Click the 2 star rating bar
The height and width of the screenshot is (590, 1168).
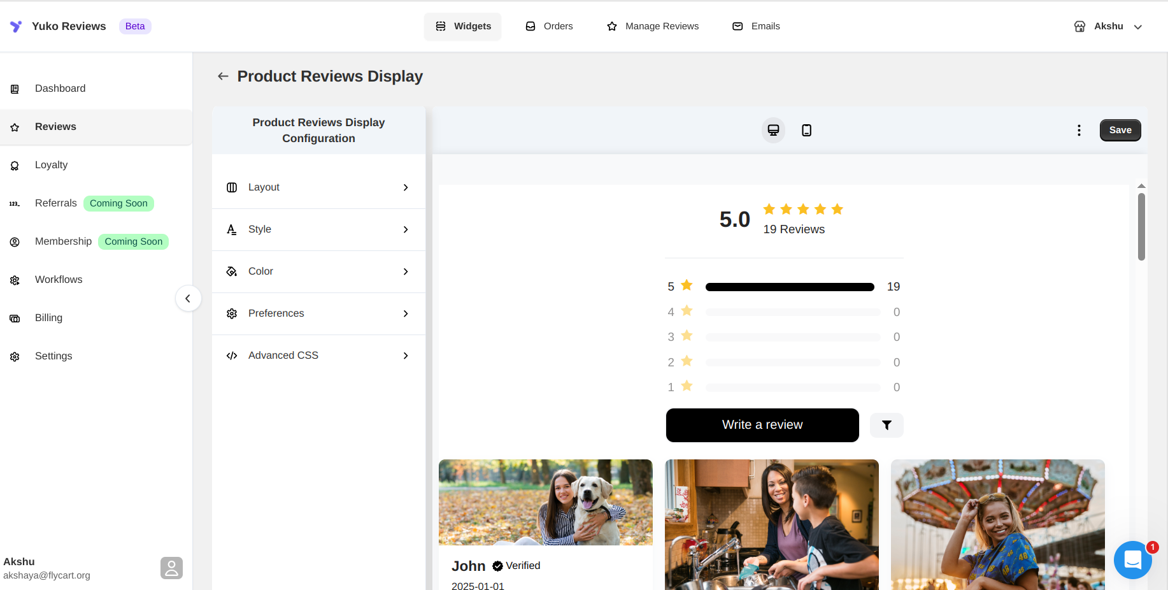pos(793,363)
